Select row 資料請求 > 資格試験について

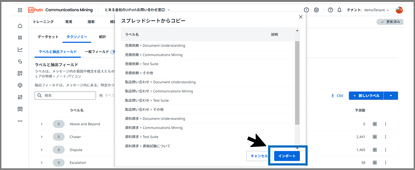[x=208, y=146]
